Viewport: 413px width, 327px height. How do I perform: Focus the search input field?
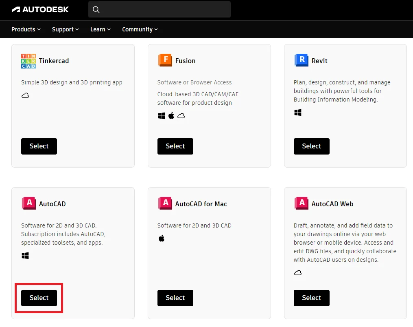coord(160,9)
